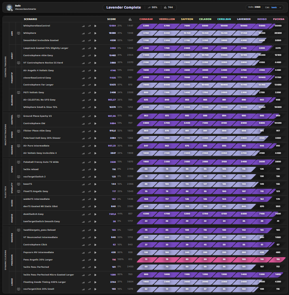Open the 1w3ts Pasu Perfected Micro Goated Larger name
The height and width of the screenshot is (295, 289).
click(x=49, y=275)
